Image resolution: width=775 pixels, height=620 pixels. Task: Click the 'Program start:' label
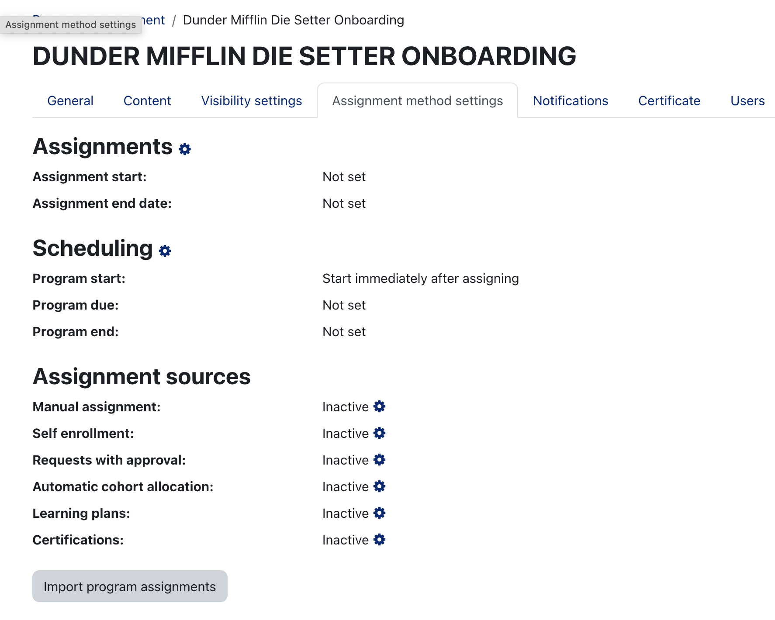[x=79, y=279]
